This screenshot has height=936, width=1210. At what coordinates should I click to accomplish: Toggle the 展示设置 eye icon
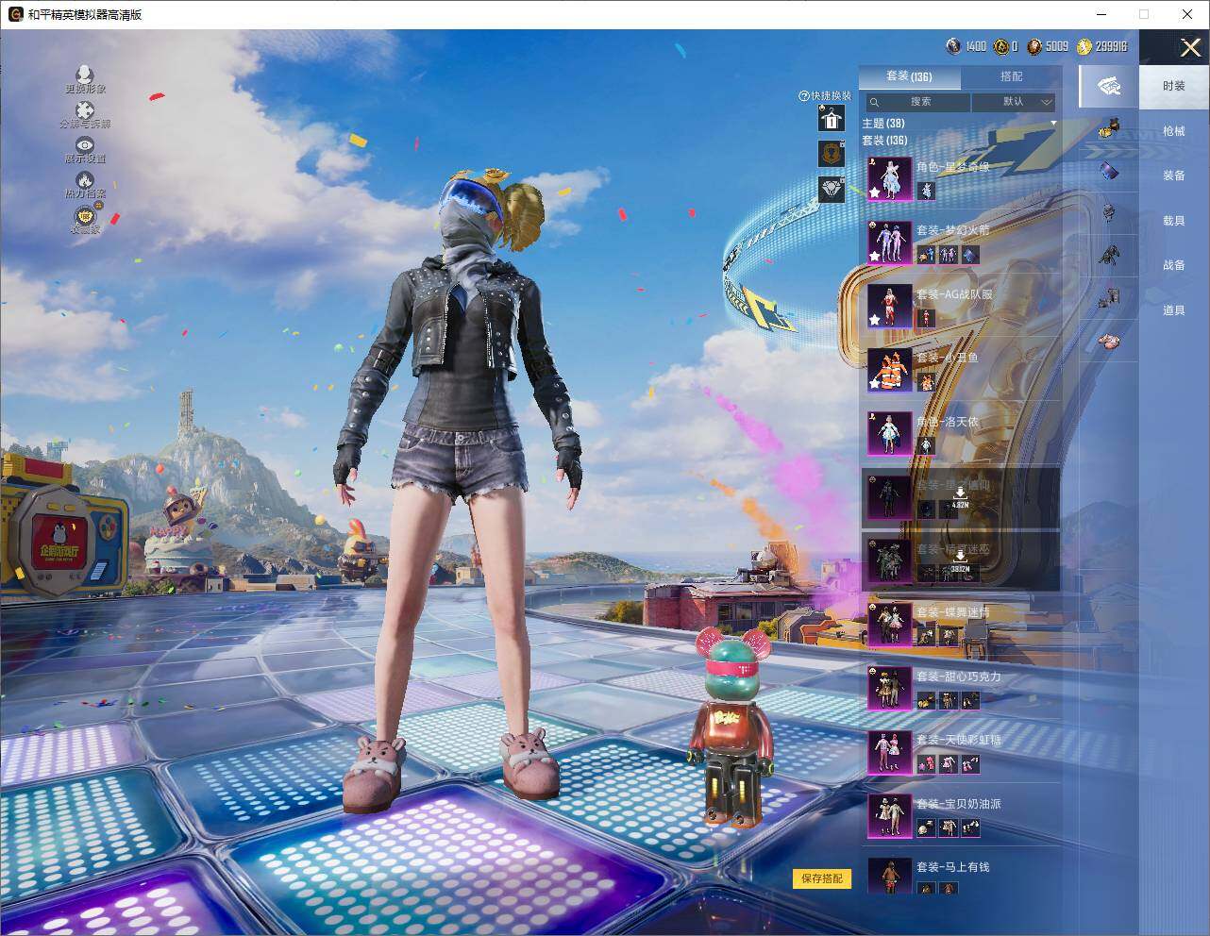[85, 144]
